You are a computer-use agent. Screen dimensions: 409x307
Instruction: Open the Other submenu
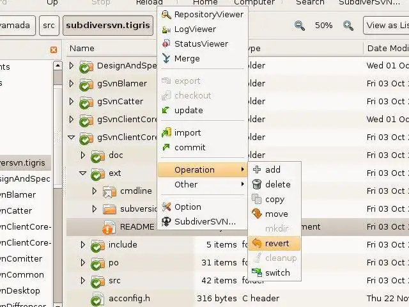click(x=203, y=185)
